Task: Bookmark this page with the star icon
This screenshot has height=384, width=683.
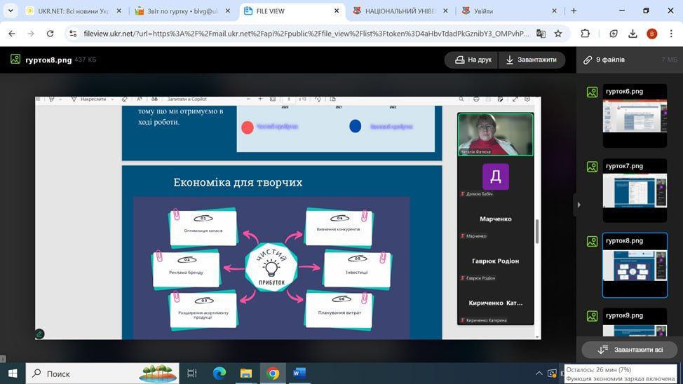Action: click(x=558, y=34)
